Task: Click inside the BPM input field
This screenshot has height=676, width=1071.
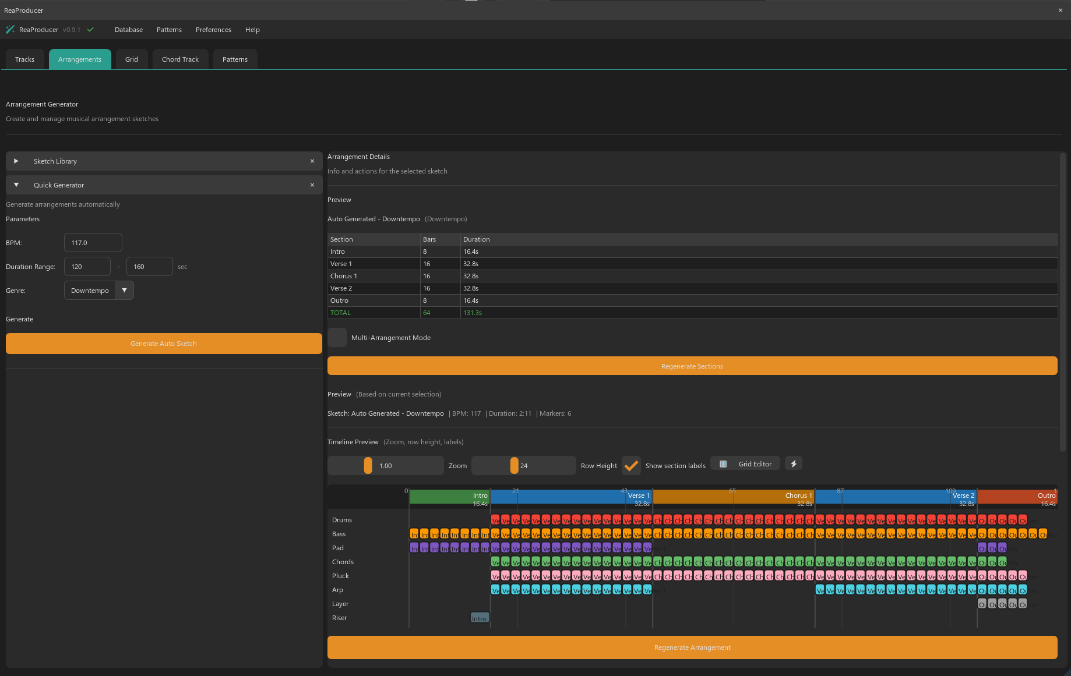Action: click(93, 242)
